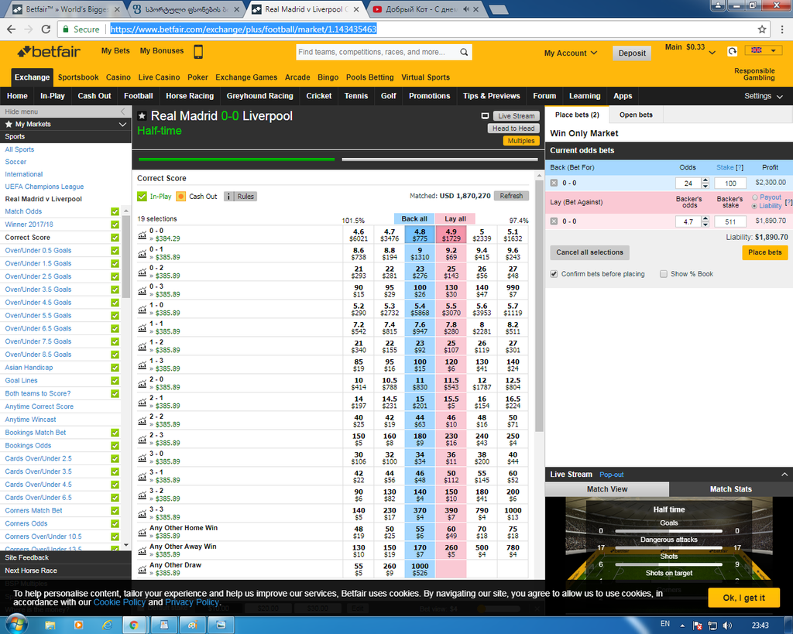This screenshot has width=793, height=634.
Task: Click the search magnifier icon
Action: coord(464,52)
